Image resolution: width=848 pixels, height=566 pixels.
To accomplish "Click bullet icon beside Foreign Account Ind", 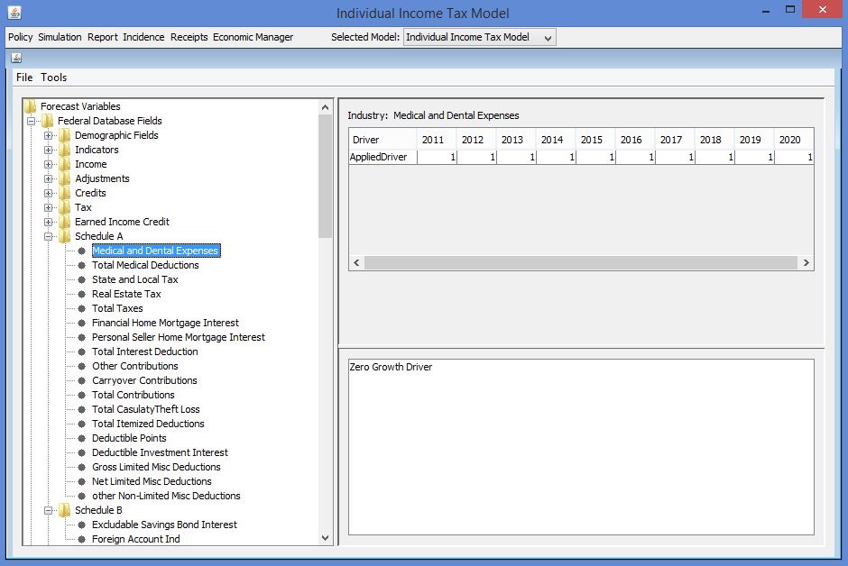I will (82, 539).
